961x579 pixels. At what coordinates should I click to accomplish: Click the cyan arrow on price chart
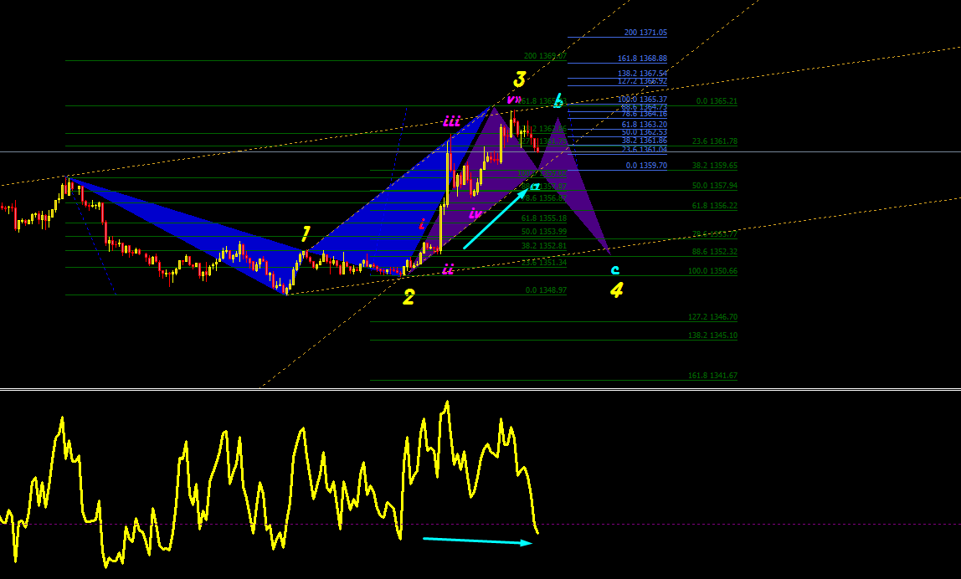(x=496, y=218)
